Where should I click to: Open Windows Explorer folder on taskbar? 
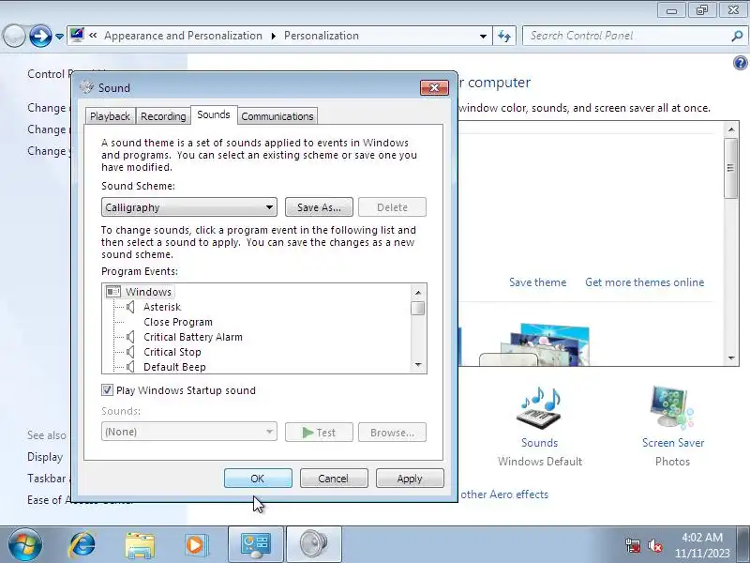pyautogui.click(x=140, y=545)
